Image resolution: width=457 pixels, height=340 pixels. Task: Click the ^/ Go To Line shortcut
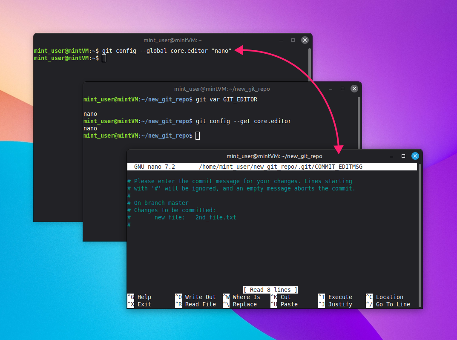pos(388,304)
